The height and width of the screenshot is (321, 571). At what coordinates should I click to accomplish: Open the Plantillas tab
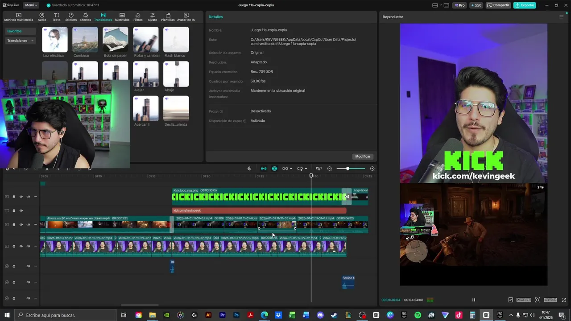tap(168, 17)
